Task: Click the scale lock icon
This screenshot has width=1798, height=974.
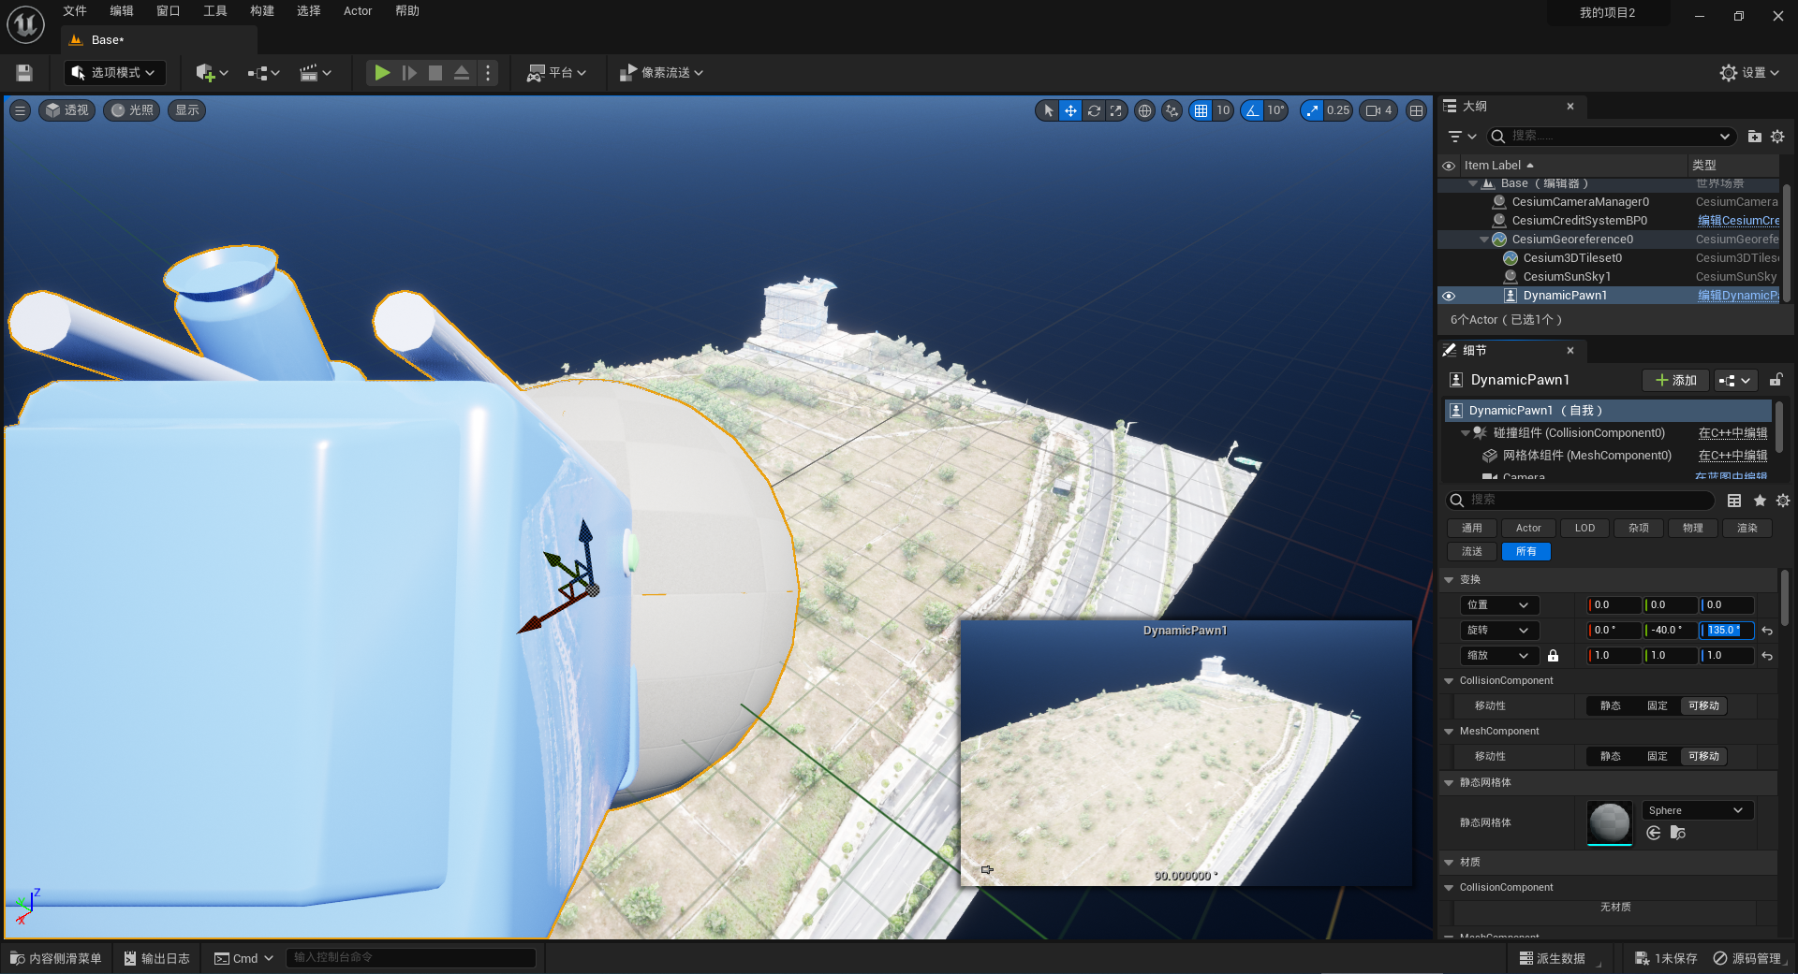Action: point(1553,656)
